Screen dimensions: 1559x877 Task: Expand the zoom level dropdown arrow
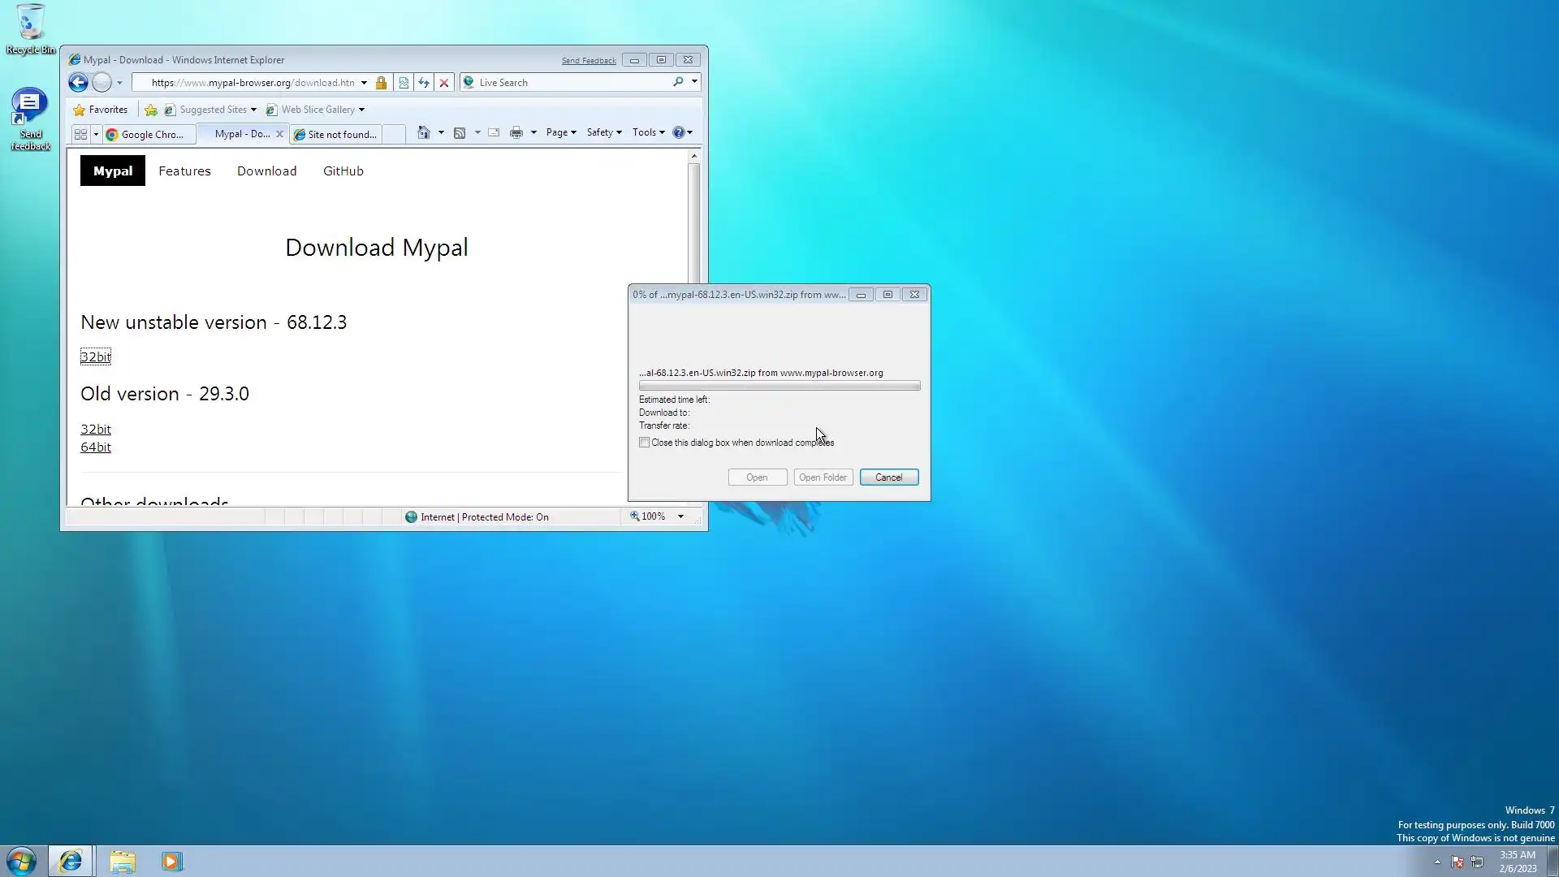tap(680, 516)
